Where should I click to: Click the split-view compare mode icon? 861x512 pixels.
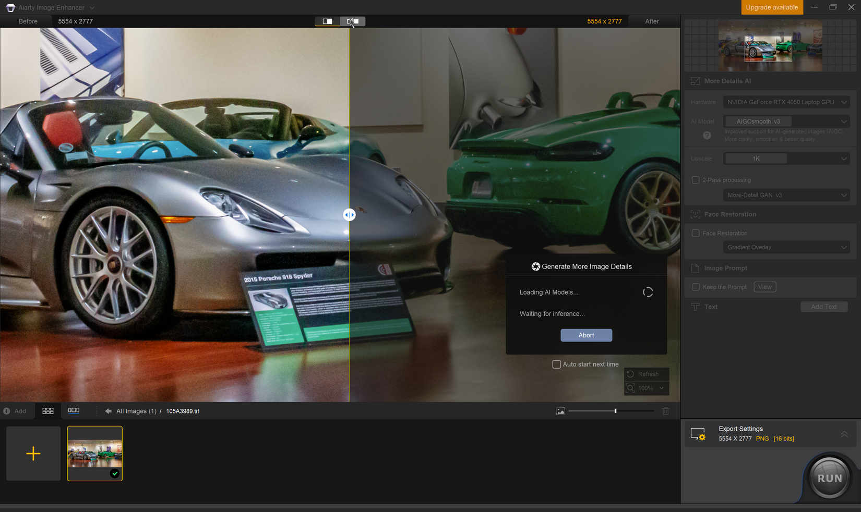(327, 21)
